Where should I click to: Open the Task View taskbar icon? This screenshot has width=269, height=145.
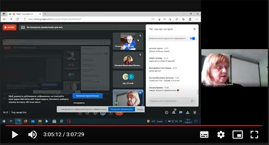point(11,121)
